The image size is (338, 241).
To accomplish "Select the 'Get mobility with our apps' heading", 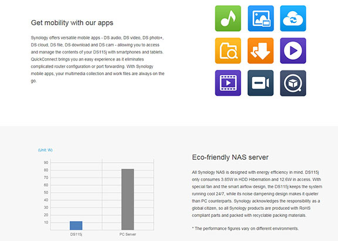I will (x=72, y=23).
